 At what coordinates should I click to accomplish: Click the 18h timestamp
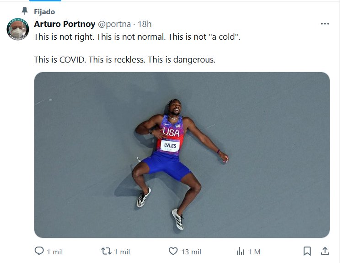[145, 24]
